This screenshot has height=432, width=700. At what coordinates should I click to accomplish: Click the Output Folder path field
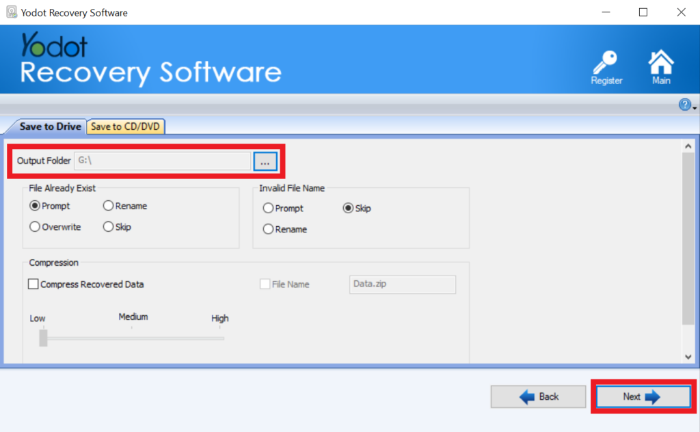point(162,161)
